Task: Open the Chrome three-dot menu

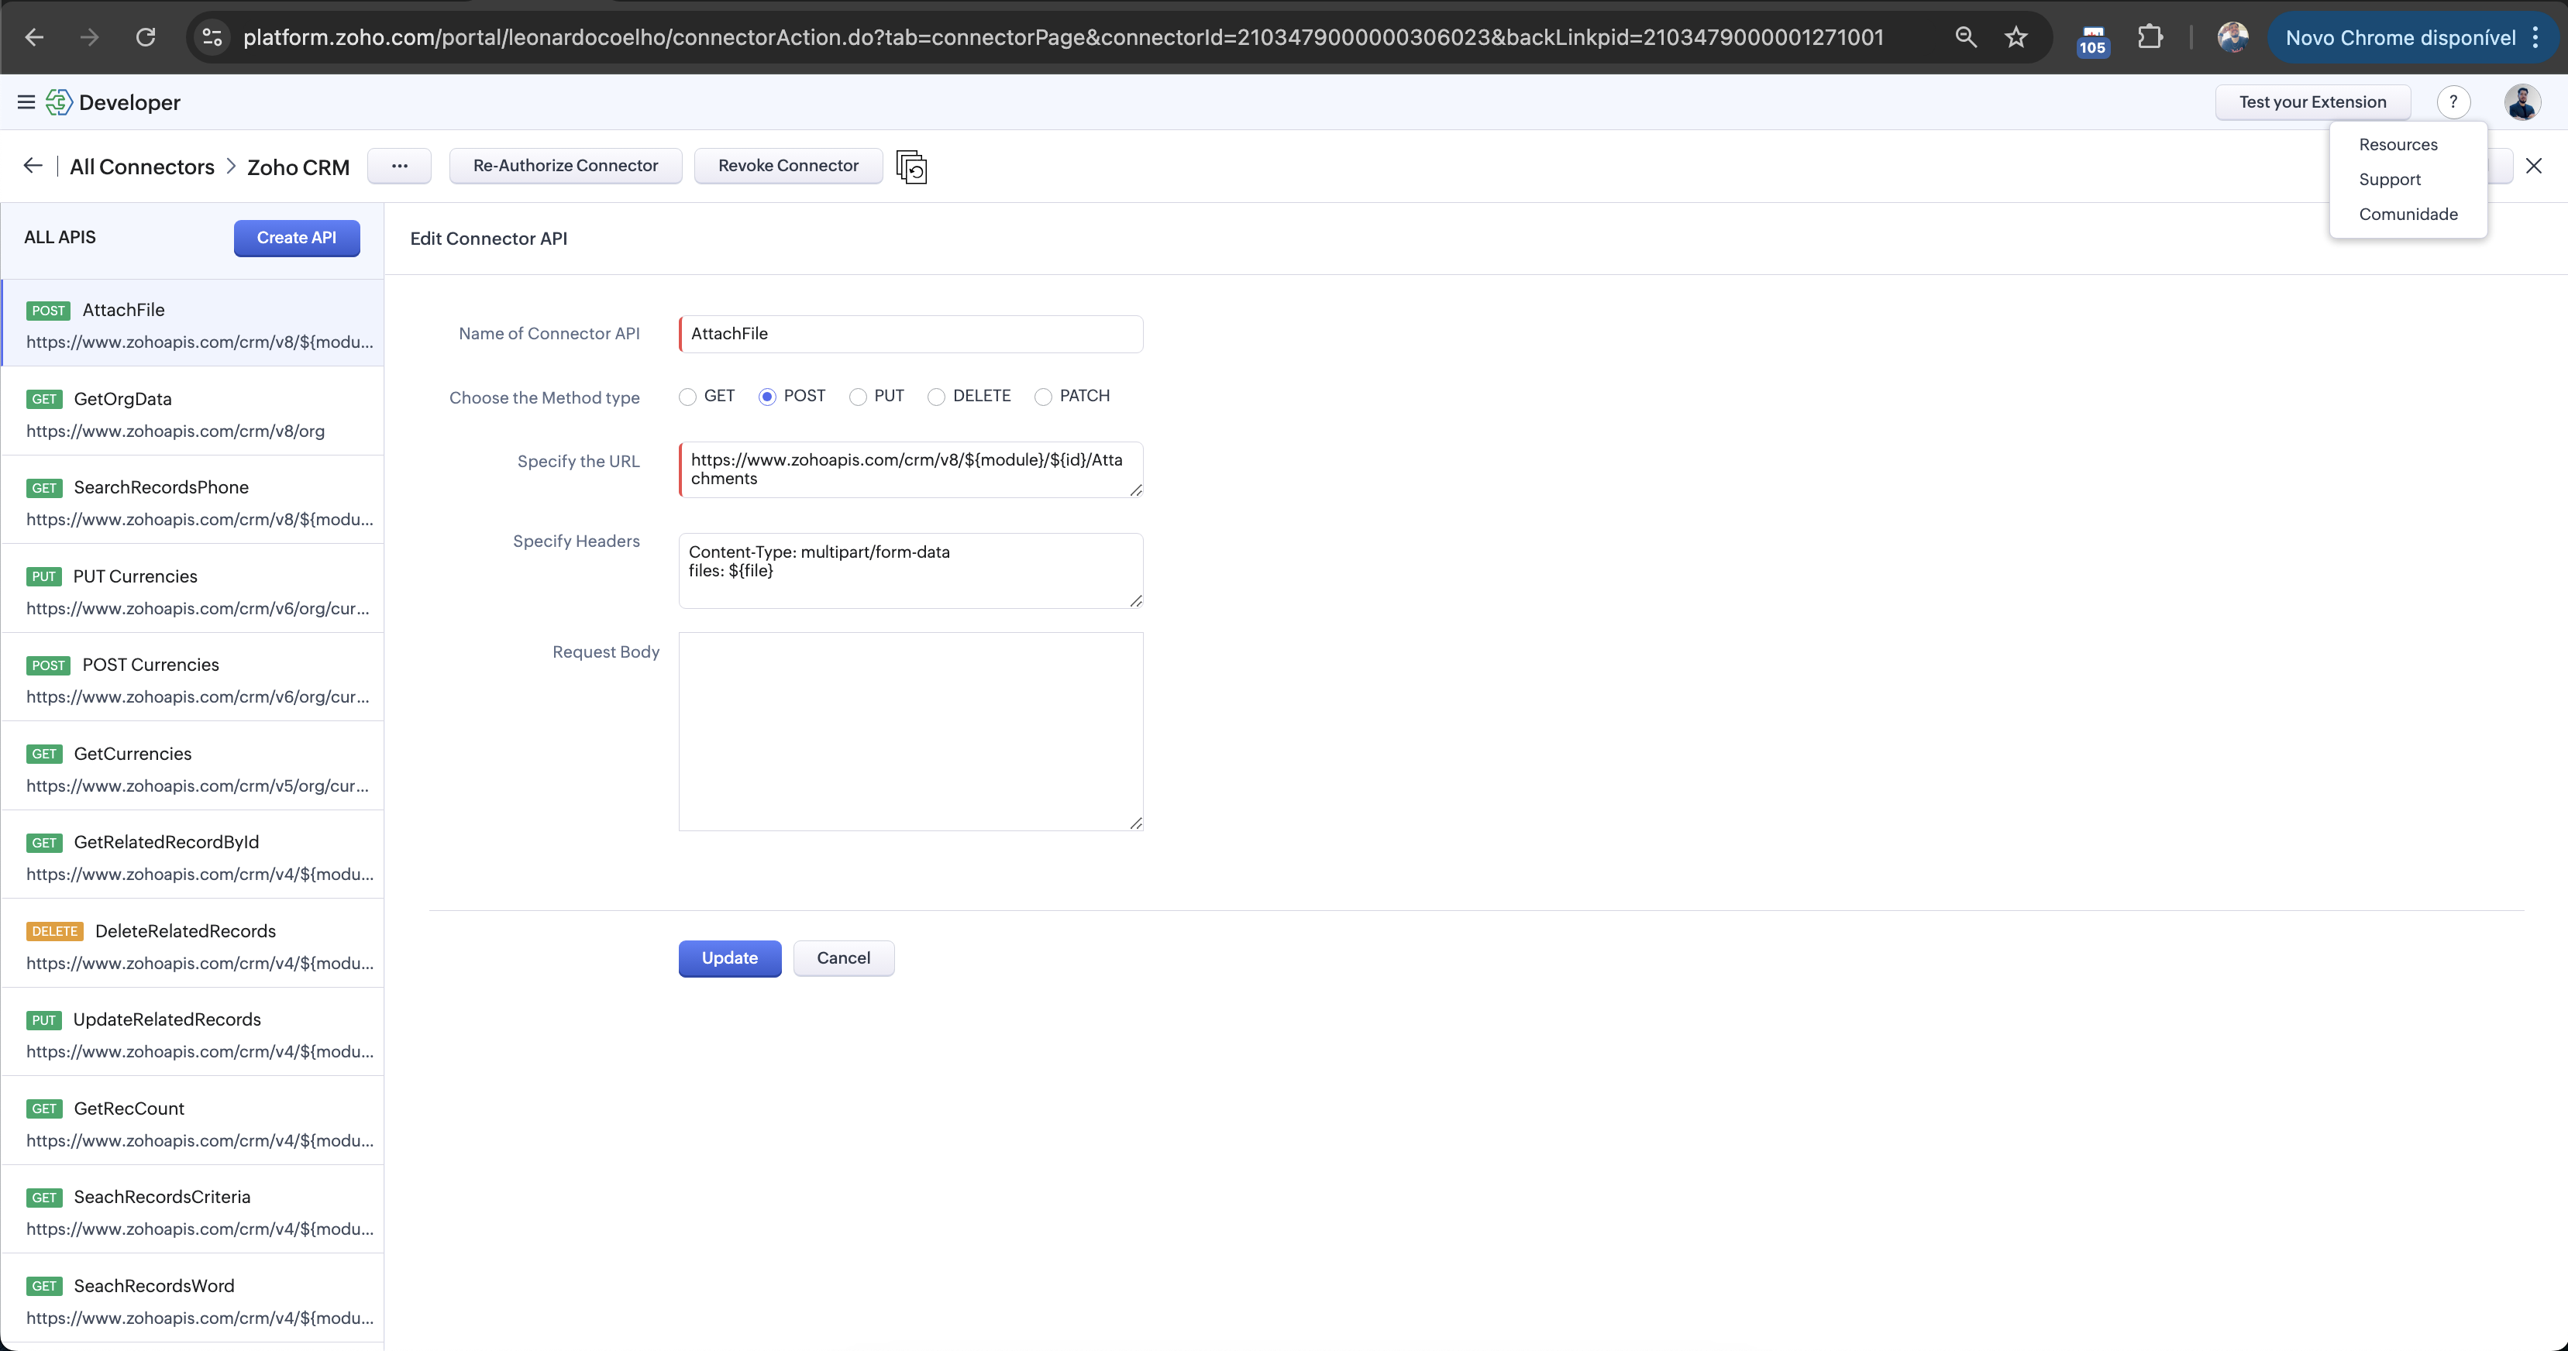Action: click(2535, 37)
